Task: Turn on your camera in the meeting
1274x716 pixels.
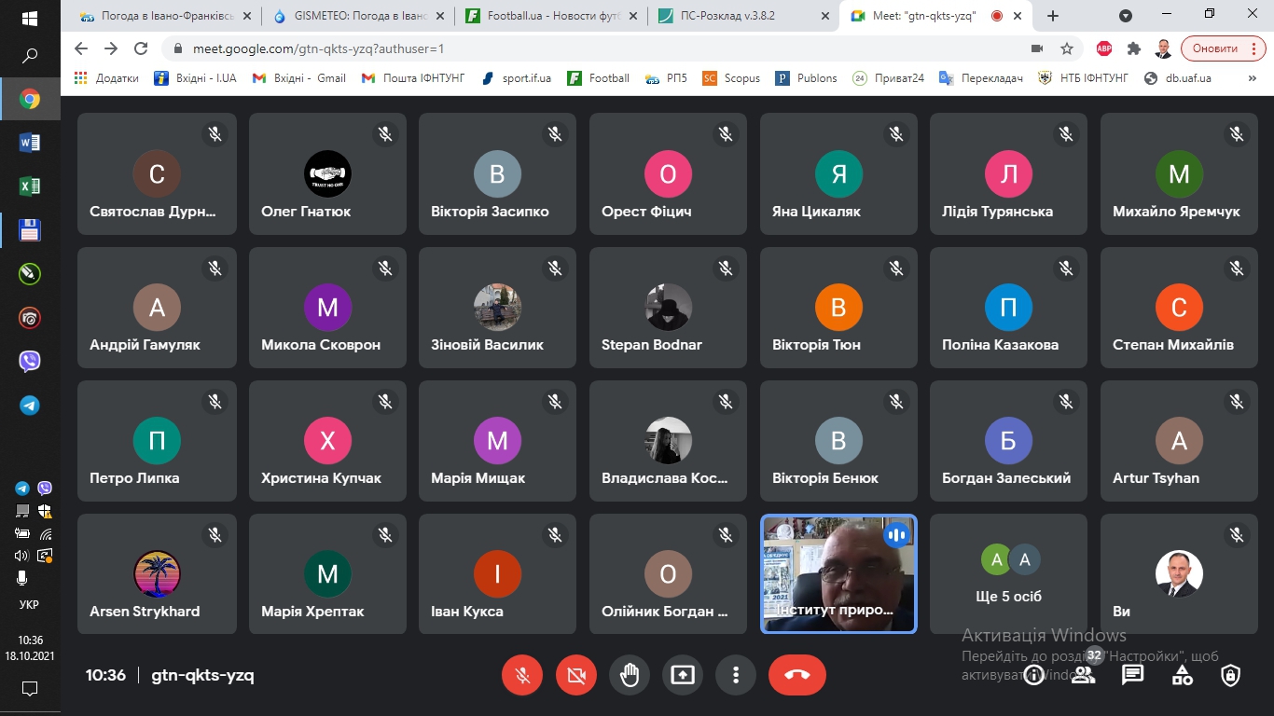Action: 575,675
